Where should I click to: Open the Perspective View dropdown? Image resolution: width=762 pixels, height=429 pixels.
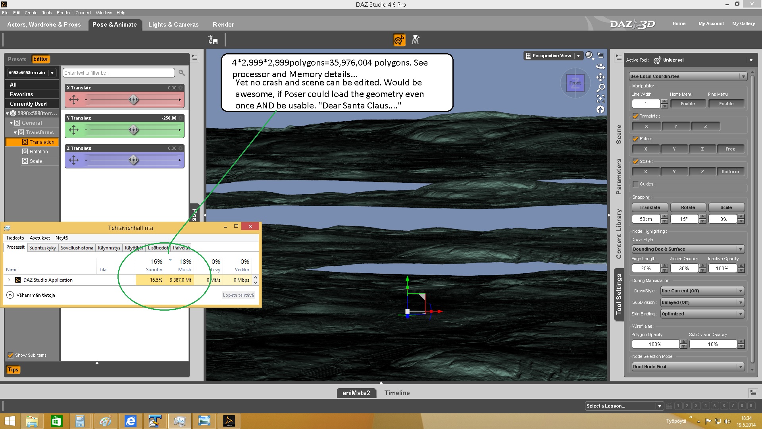click(x=578, y=56)
